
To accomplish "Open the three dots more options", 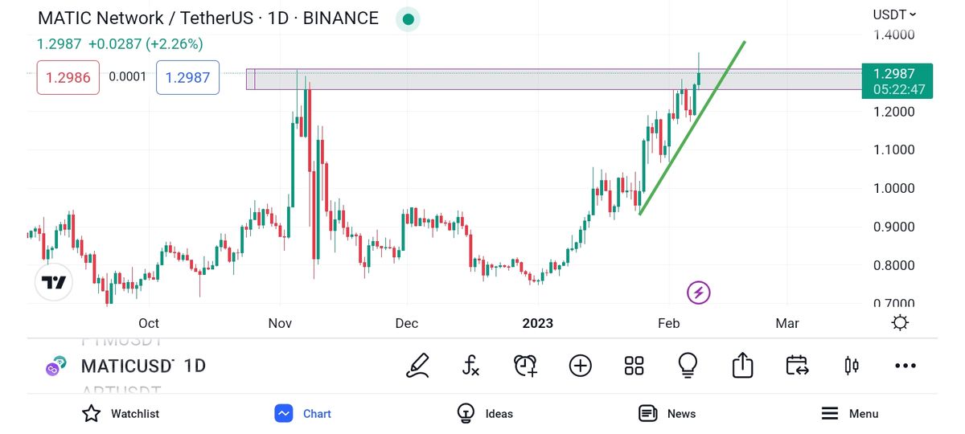I will [x=905, y=366].
